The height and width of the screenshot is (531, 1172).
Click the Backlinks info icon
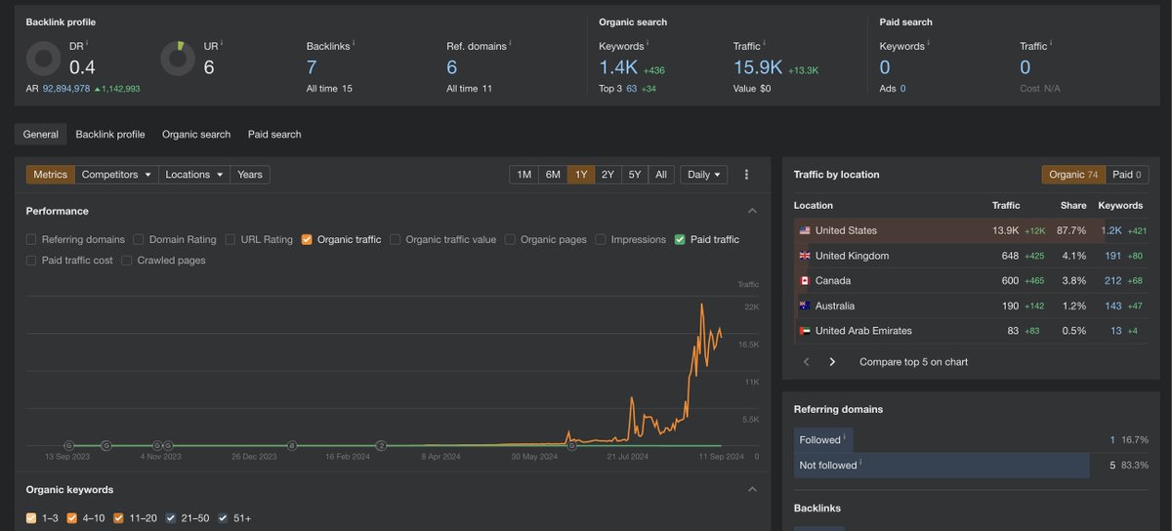pos(354,43)
